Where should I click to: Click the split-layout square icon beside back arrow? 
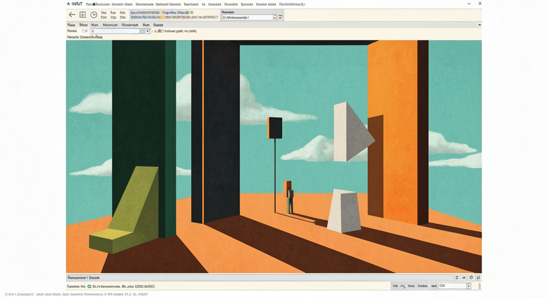[82, 15]
